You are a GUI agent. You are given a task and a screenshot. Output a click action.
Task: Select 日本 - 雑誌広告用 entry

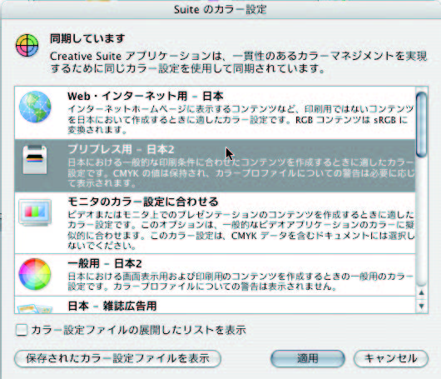click(x=215, y=304)
